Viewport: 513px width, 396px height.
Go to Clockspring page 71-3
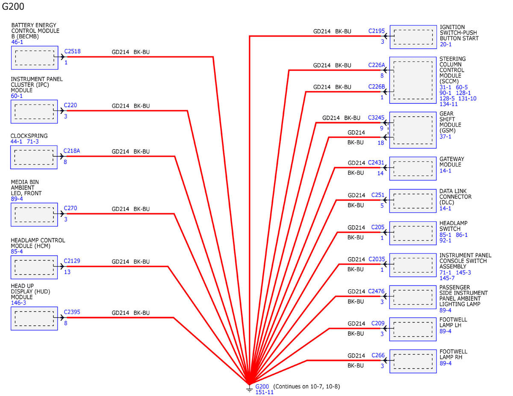pos(33,141)
